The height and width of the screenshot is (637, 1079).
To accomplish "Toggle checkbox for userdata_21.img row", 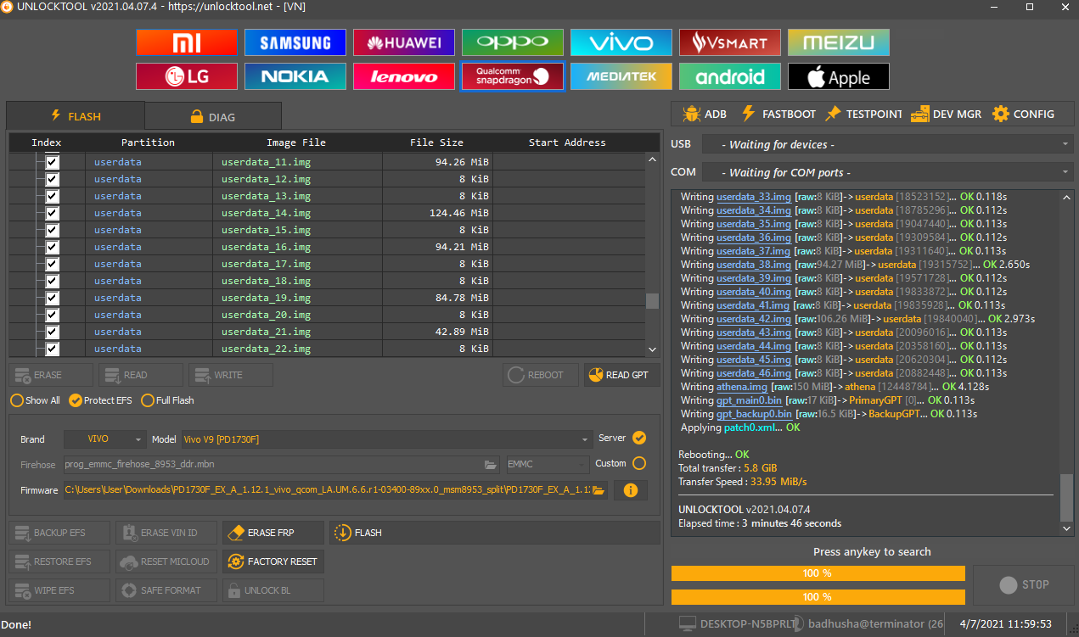I will 52,332.
